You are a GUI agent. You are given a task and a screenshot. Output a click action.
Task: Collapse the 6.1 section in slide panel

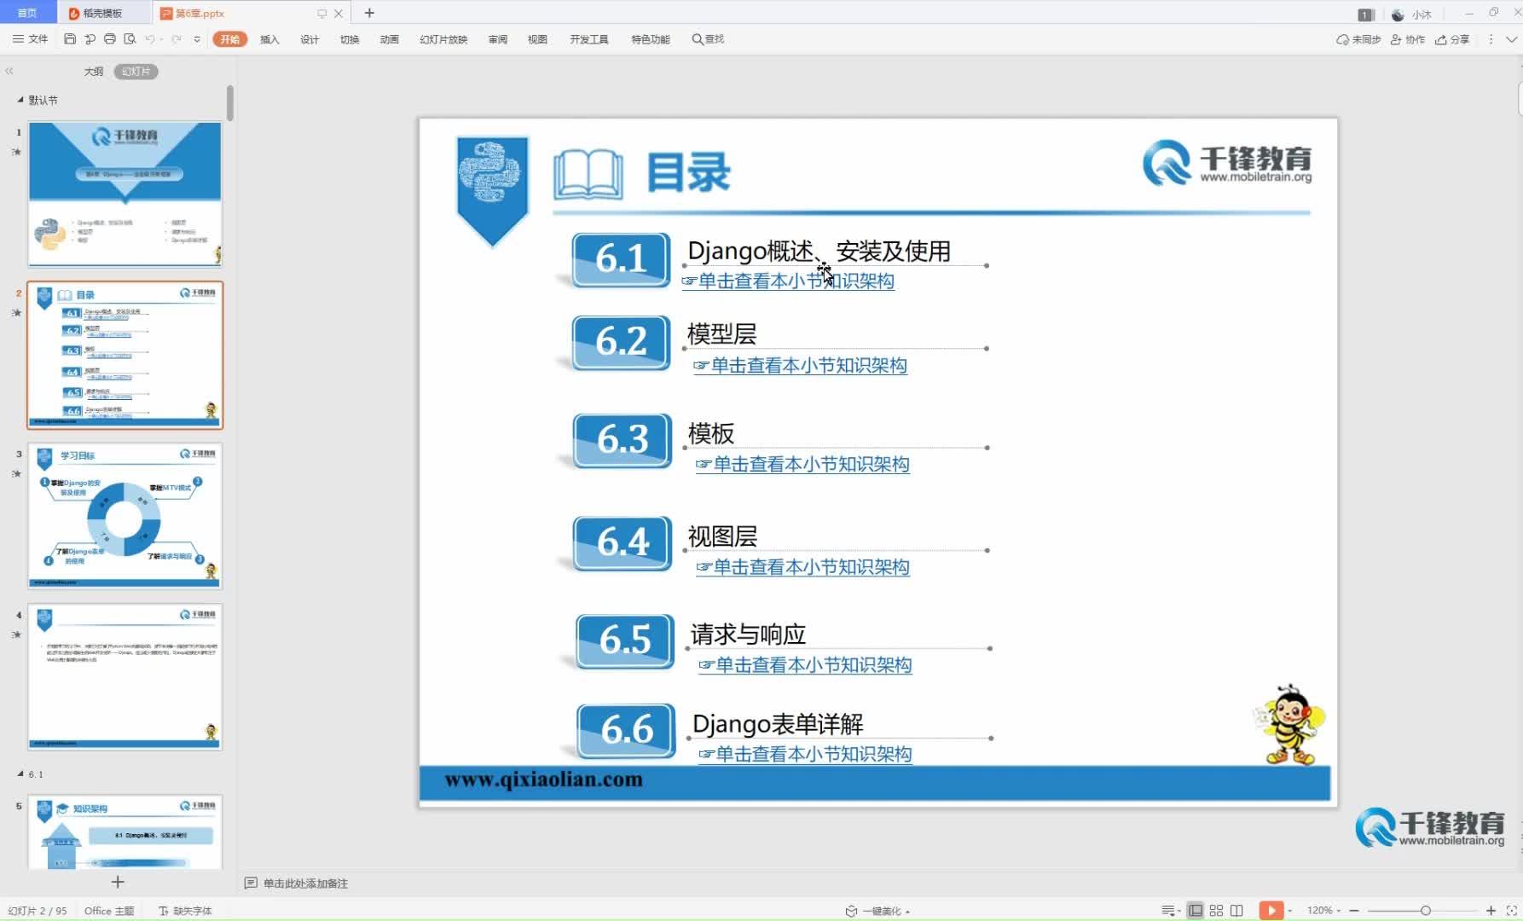(x=20, y=774)
